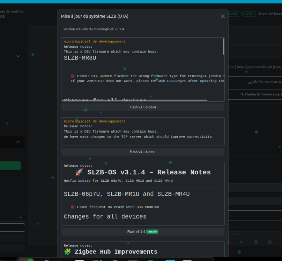Image resolution: width=282 pixels, height=261 pixels.
Task: Click 'Hotfix update for SLZB-06p7U' line
Action: tap(118, 181)
